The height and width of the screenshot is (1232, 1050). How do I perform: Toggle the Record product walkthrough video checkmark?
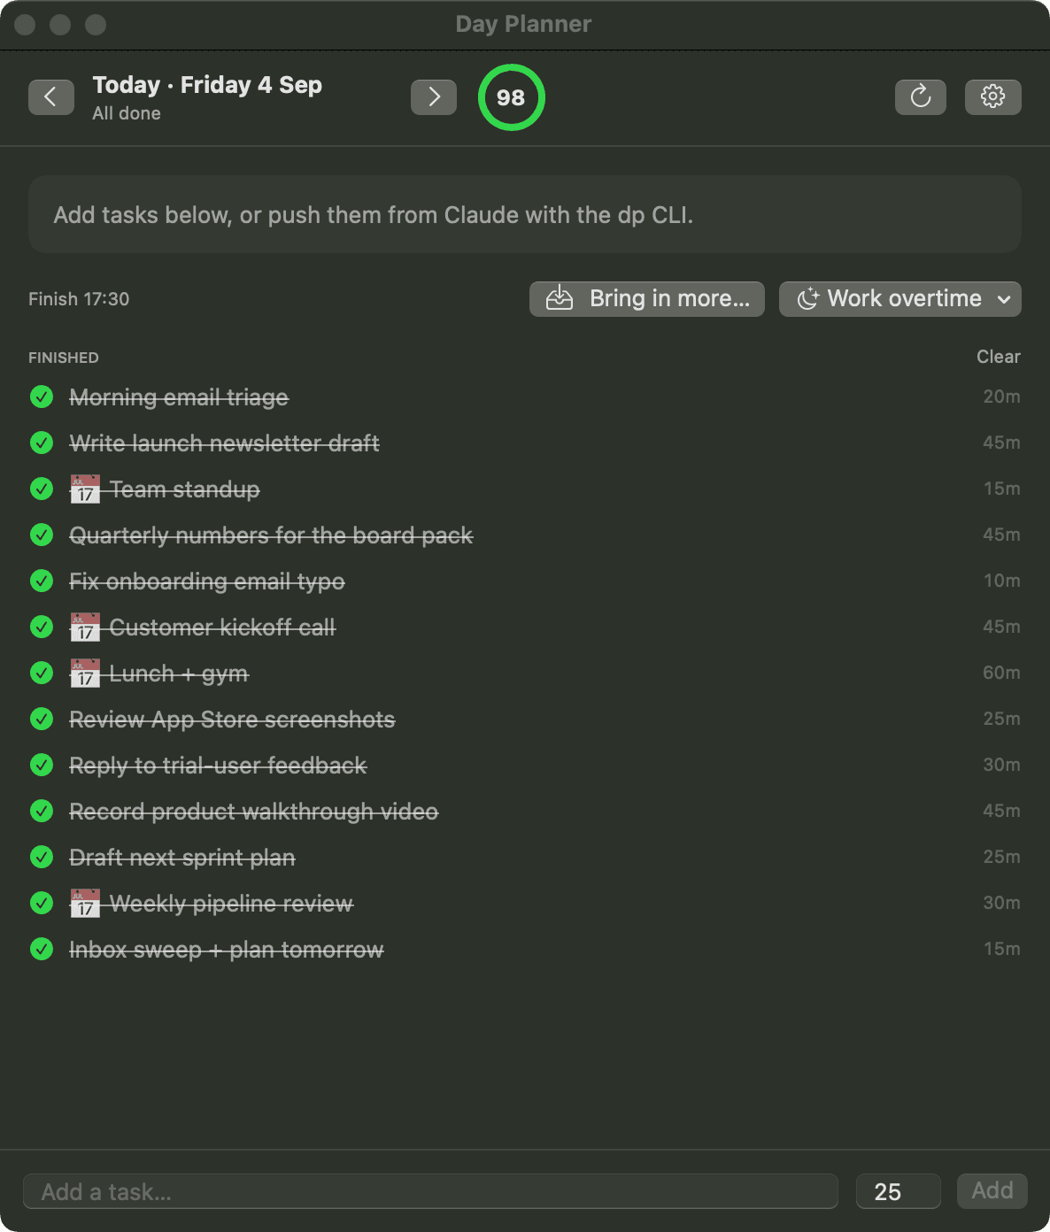coord(42,811)
